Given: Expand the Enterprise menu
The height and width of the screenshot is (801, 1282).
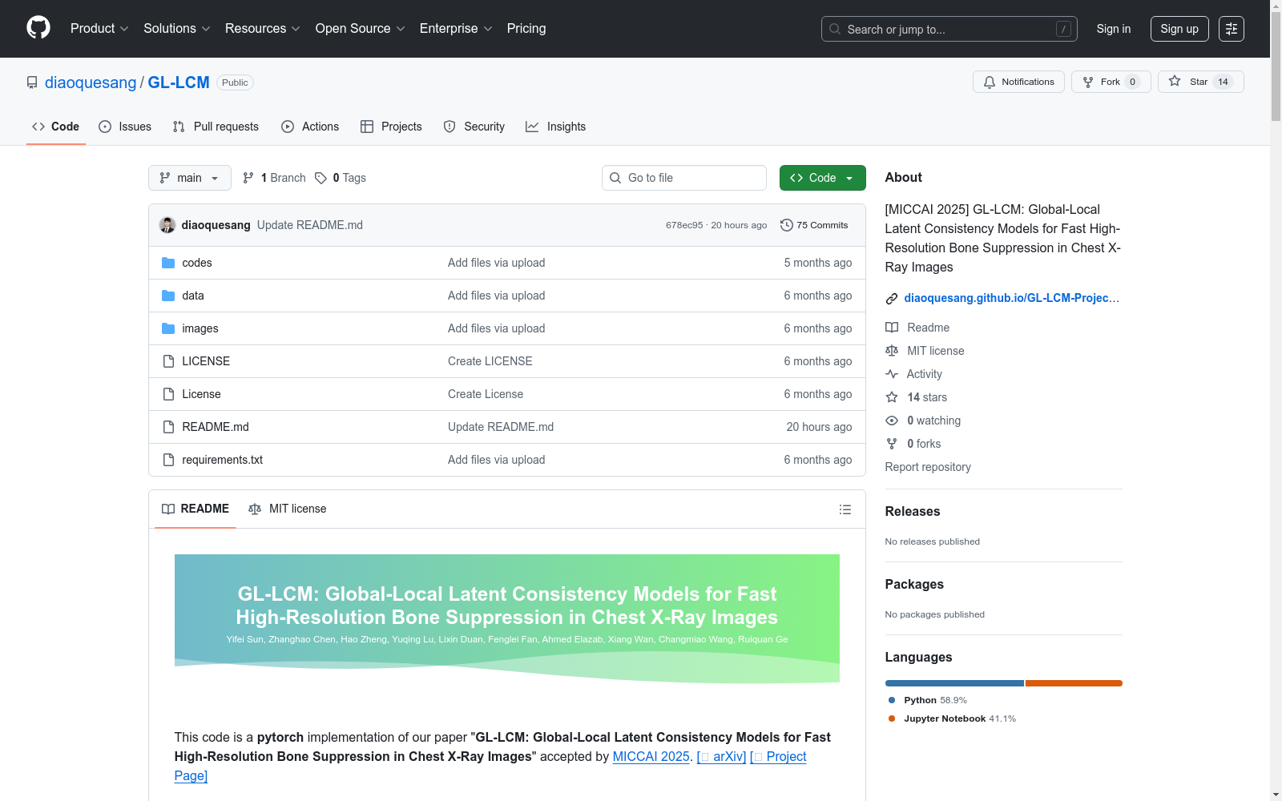Looking at the screenshot, I should (456, 28).
